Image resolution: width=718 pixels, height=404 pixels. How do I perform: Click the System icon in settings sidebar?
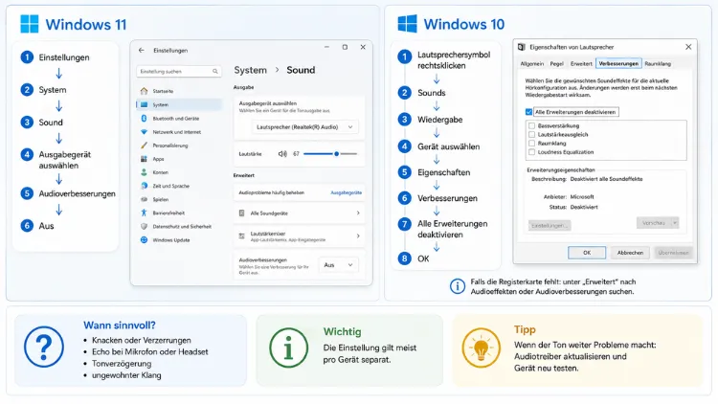click(x=144, y=105)
